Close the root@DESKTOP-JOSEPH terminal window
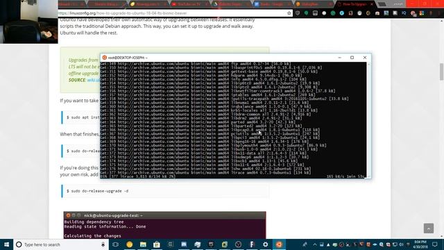This screenshot has height=250, width=444. click(365, 58)
